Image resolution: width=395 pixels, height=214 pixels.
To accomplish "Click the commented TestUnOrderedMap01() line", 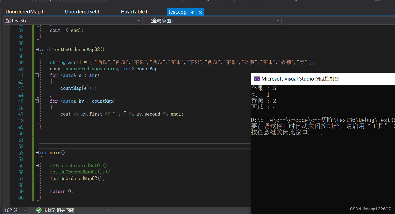I will (x=80, y=172).
